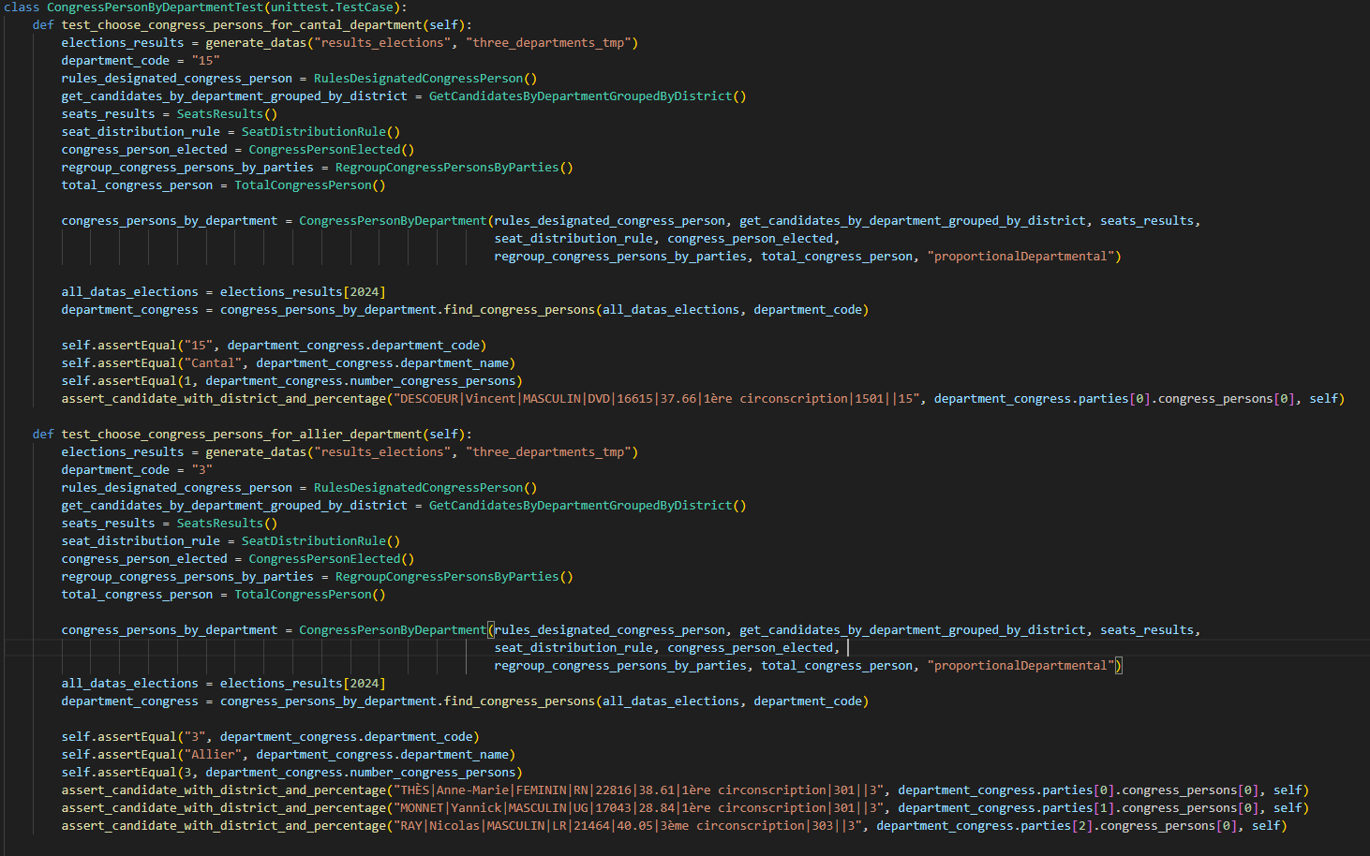The image size is (1370, 856).
Task: Place cursor in the THÈS Anne-Marie candidate string
Action: click(x=637, y=790)
